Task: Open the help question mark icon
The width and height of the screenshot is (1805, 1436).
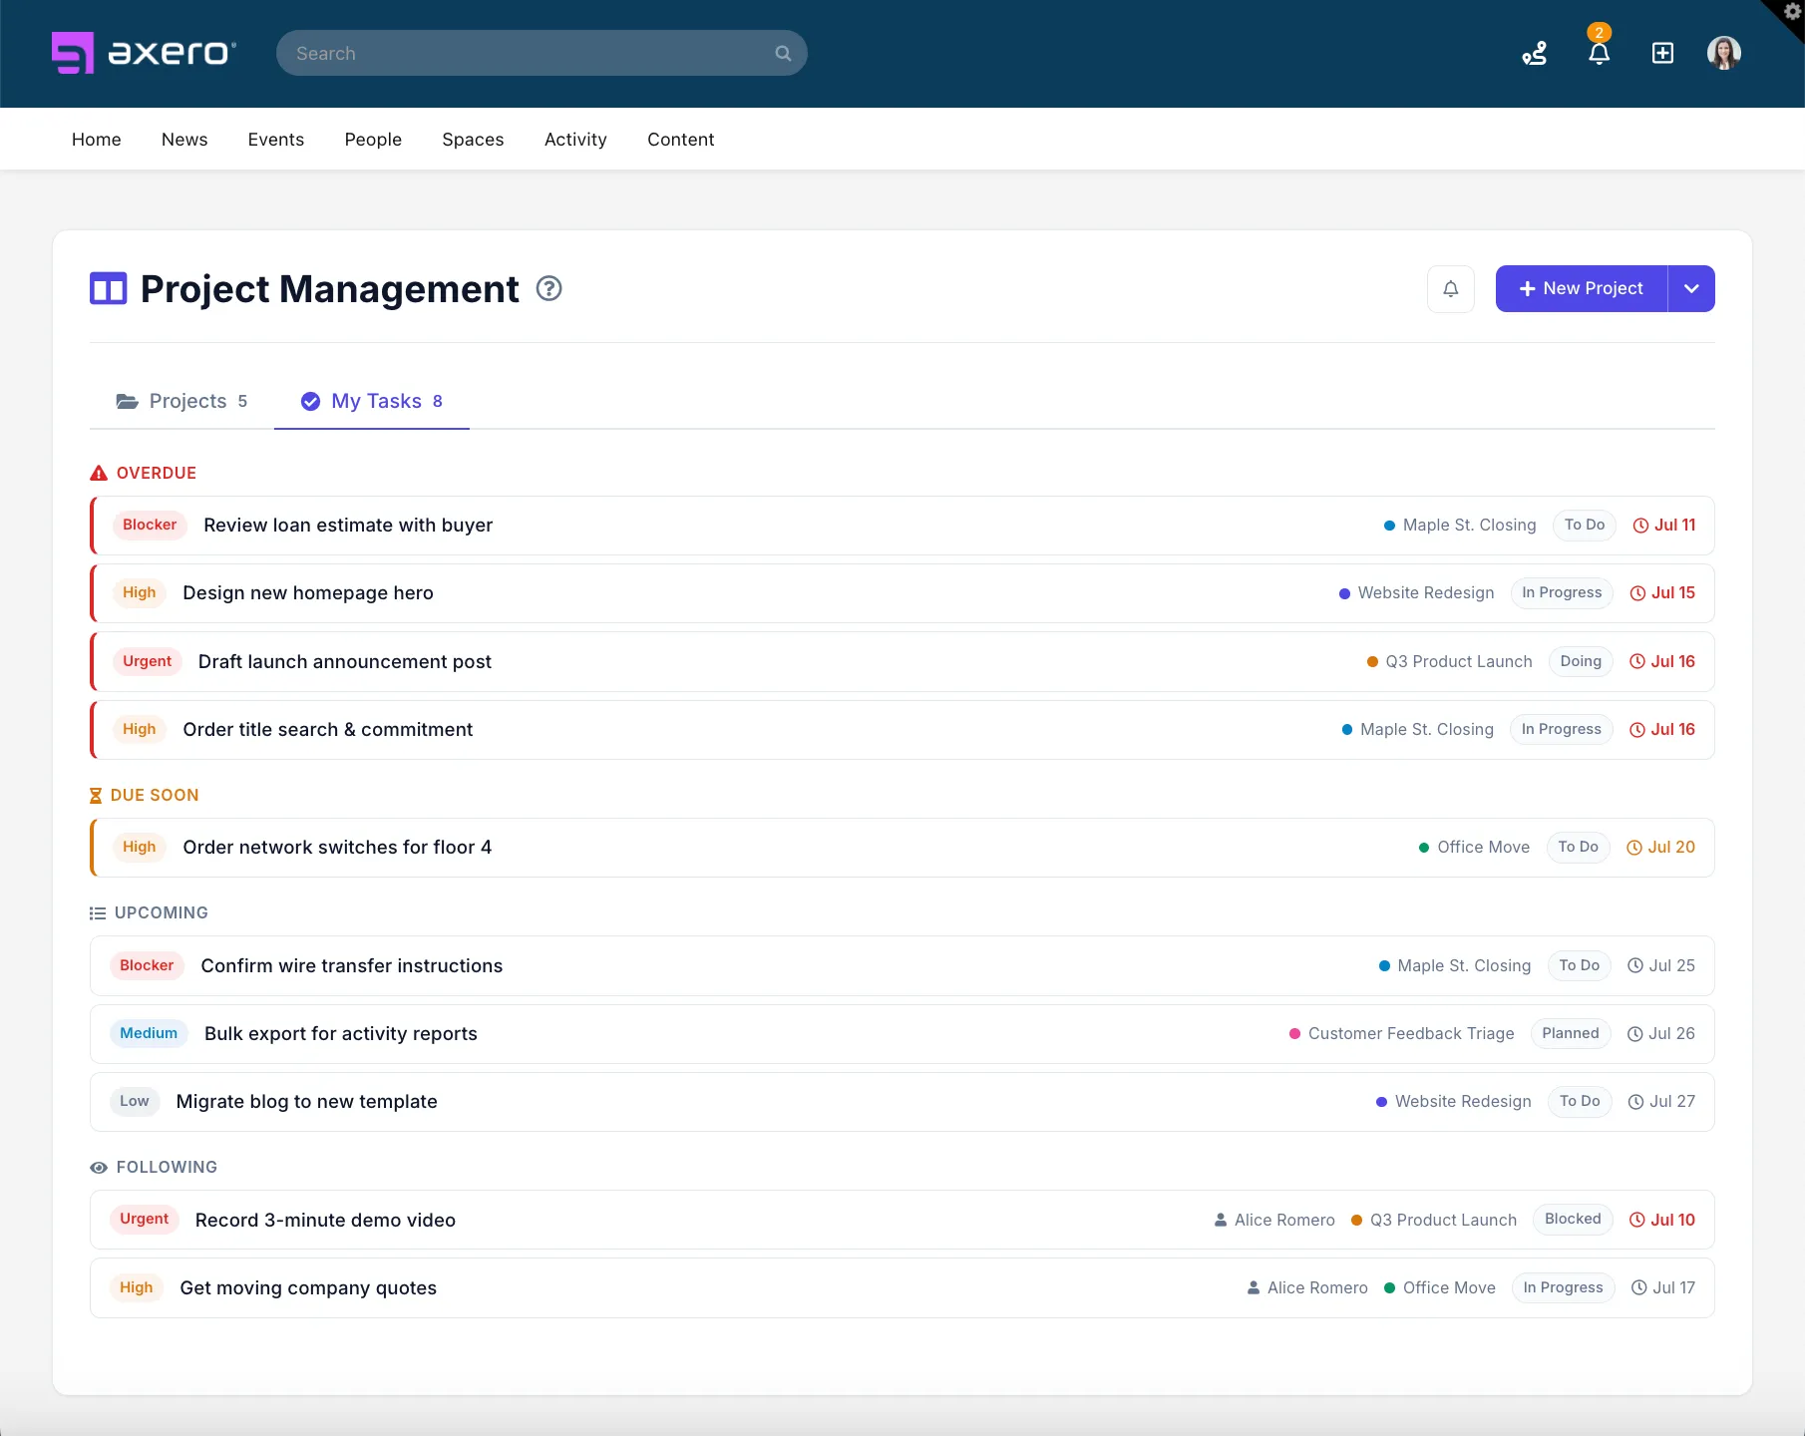Action: tap(549, 289)
